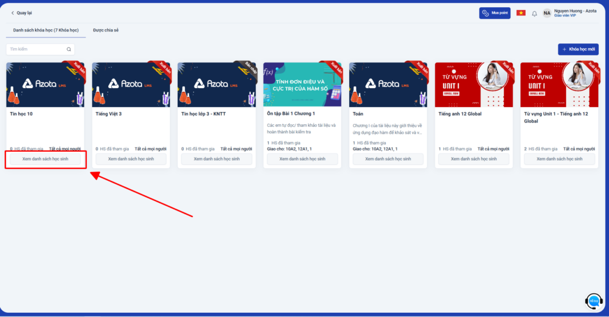Click the search magnifier icon

tap(69, 49)
